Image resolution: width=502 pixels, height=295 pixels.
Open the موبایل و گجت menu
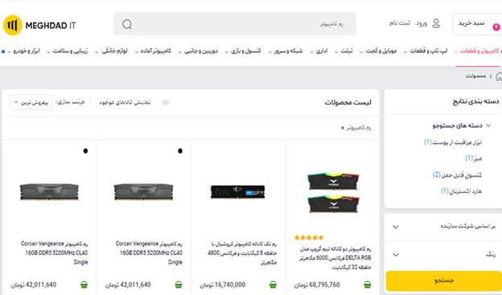[378, 51]
